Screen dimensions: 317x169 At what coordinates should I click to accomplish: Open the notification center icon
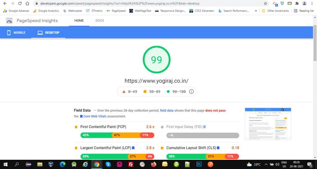coord(310,164)
